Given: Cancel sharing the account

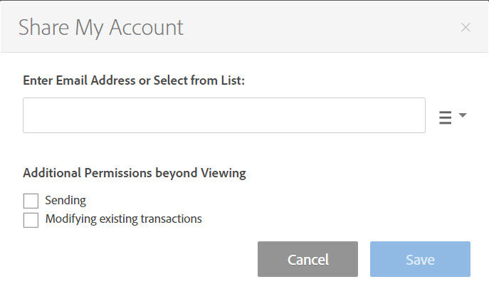Looking at the screenshot, I should click(307, 259).
